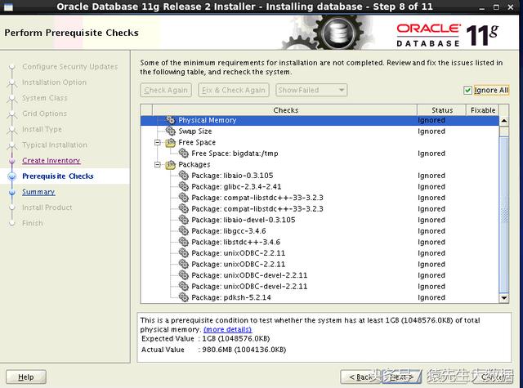Screen dimensions: 523x388
Task: Select the Swap Size row
Action: pyautogui.click(x=320, y=131)
